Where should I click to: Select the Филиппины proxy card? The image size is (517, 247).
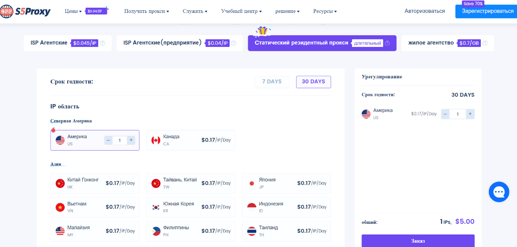191,232
